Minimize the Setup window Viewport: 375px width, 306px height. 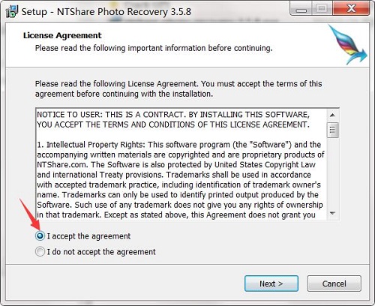301,9
